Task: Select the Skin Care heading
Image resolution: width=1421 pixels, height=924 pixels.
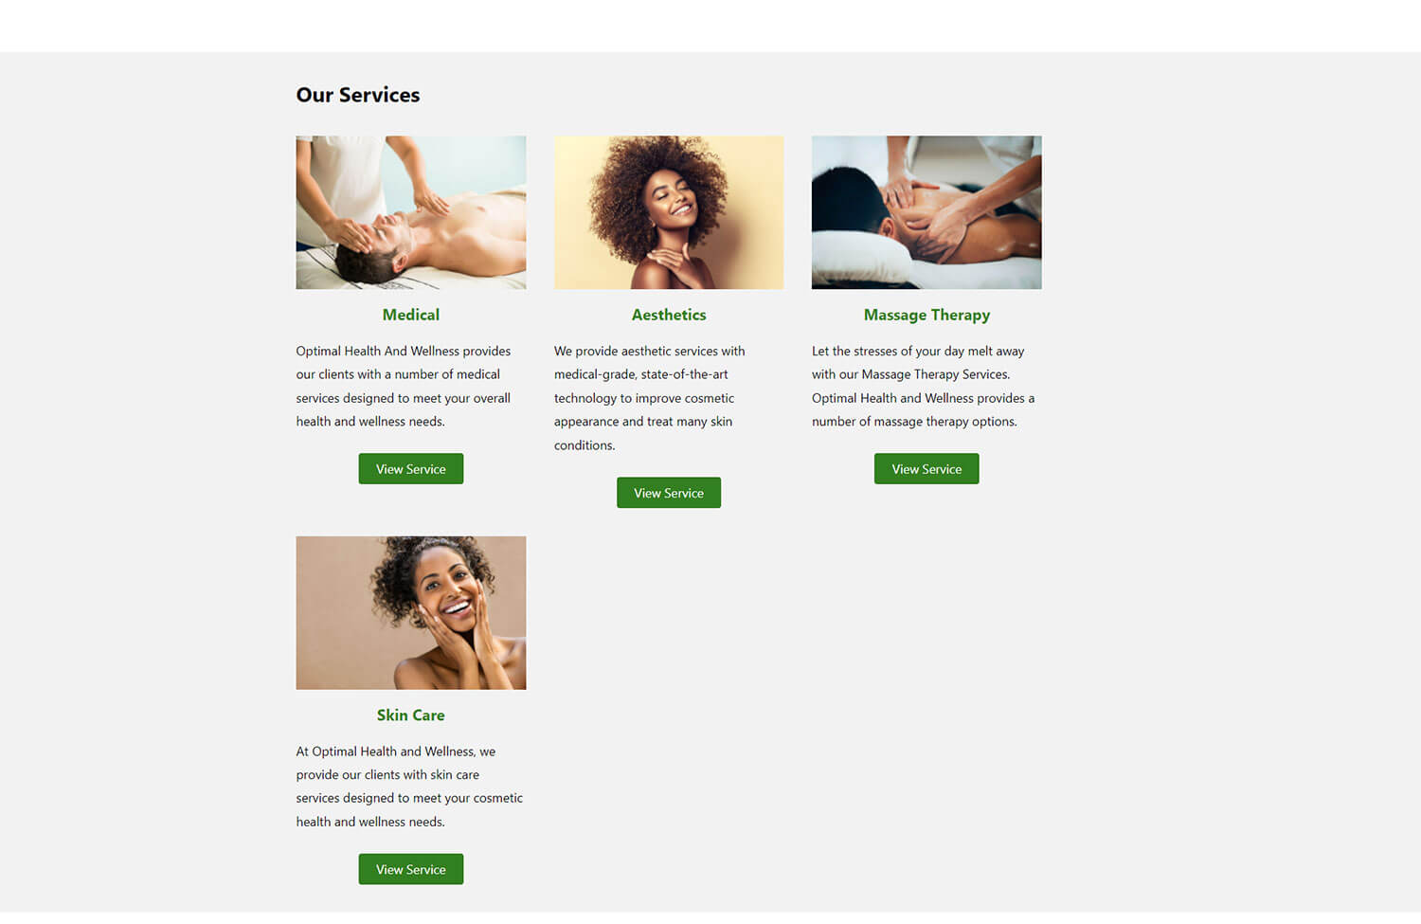Action: pos(410,716)
